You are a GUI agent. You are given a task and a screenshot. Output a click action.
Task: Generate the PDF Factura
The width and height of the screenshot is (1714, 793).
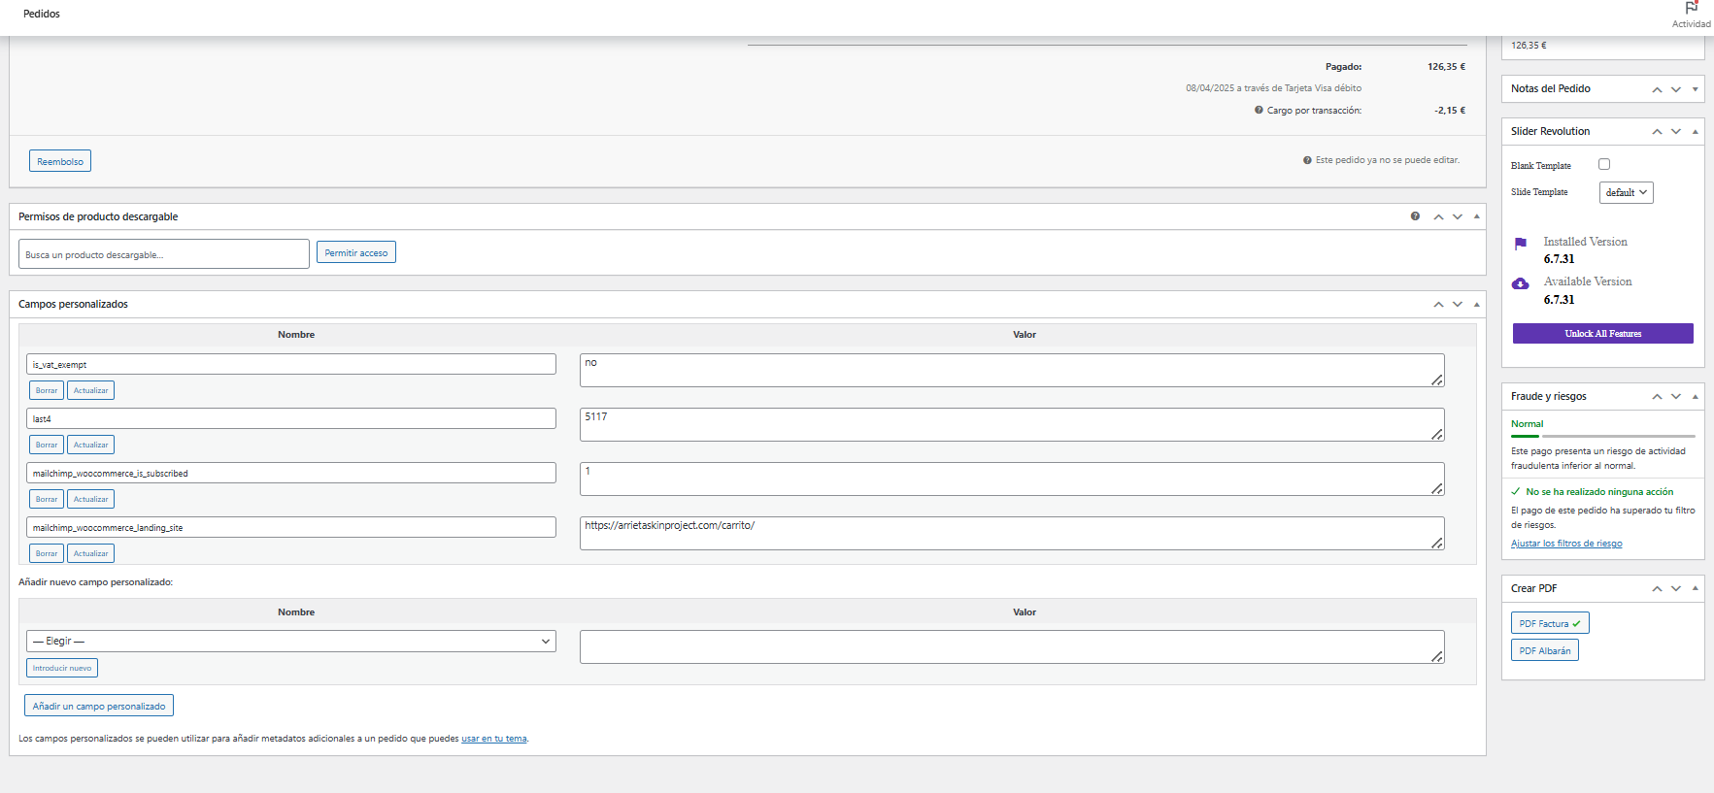[1550, 623]
